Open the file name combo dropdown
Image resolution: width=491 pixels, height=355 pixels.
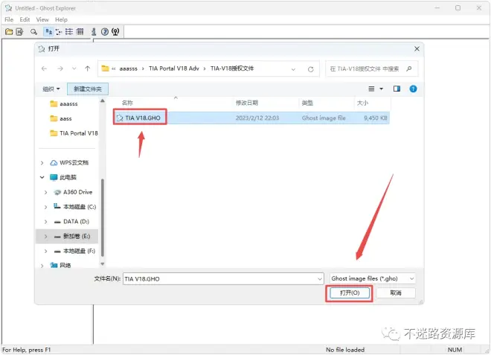coord(320,278)
